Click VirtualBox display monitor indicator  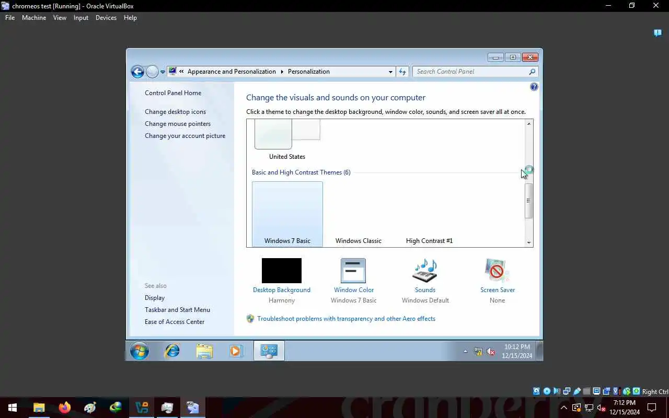tap(597, 391)
